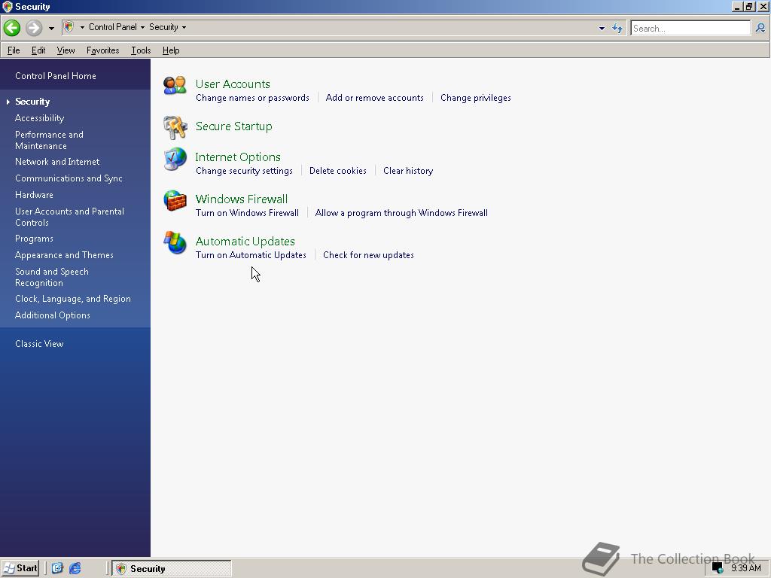Image resolution: width=771 pixels, height=578 pixels.
Task: Open Accessibility category in sidebar
Action: pyautogui.click(x=39, y=118)
